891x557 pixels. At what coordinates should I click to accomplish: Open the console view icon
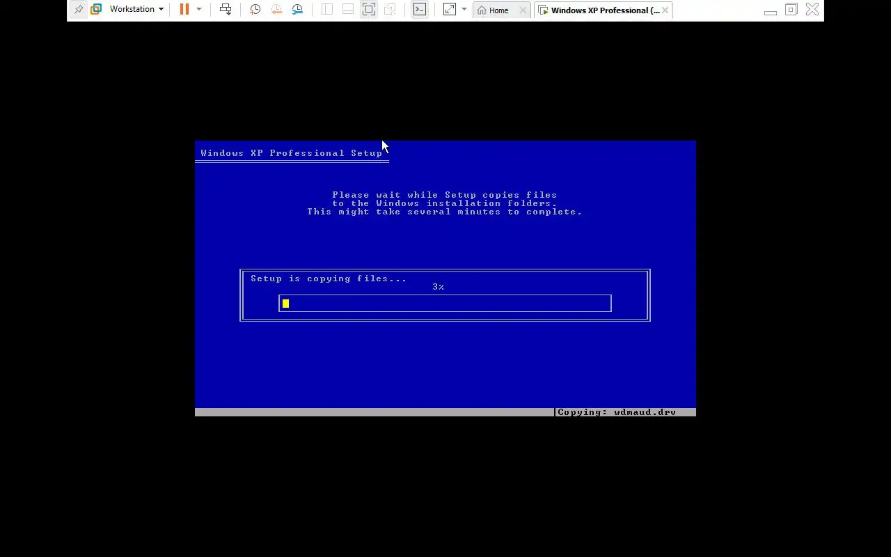(x=420, y=10)
